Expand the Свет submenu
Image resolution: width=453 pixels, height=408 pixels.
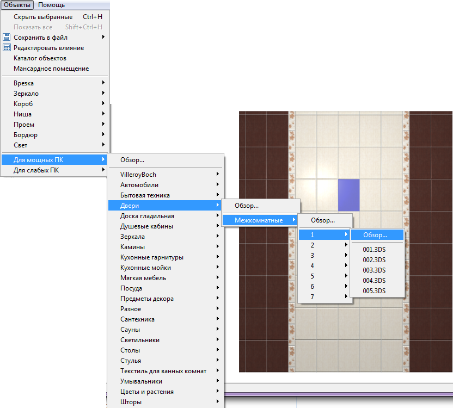[x=54, y=145]
